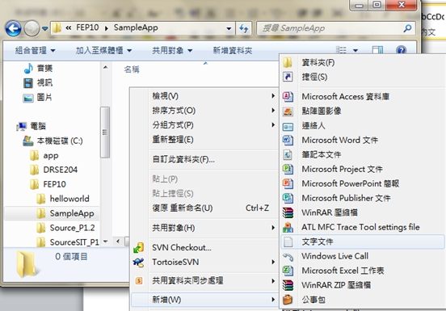The image size is (446, 311).
Task: Click the TortoiseSVN turtle icon
Action: pyautogui.click(x=139, y=262)
